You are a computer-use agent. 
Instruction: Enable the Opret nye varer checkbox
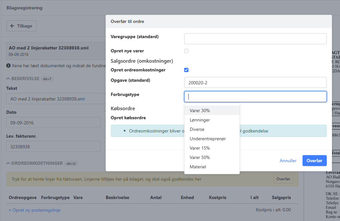click(x=186, y=51)
